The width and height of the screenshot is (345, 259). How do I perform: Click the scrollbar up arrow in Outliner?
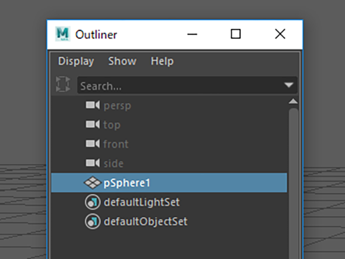tap(293, 101)
